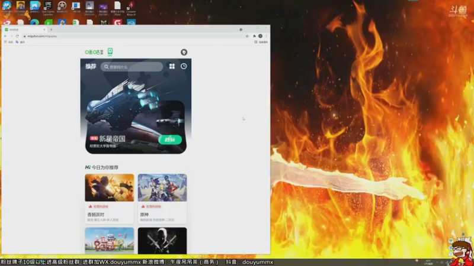This screenshot has height=266, width=474.
Task: Click the tab search circle button
Action: pyautogui.click(x=241, y=30)
